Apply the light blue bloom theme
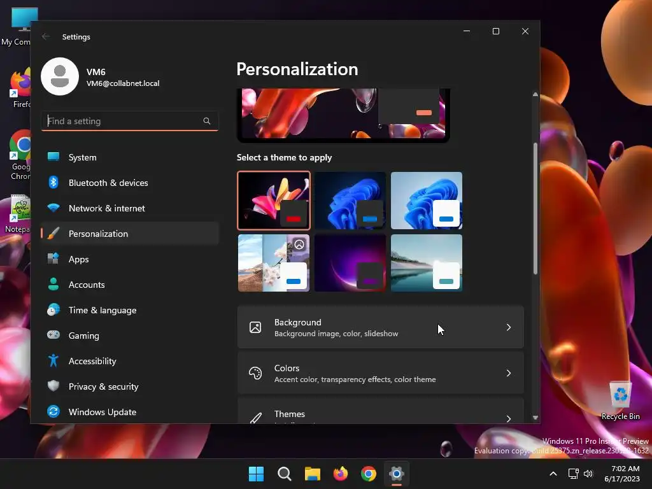Screen dimensions: 652x489 [x=427, y=201]
